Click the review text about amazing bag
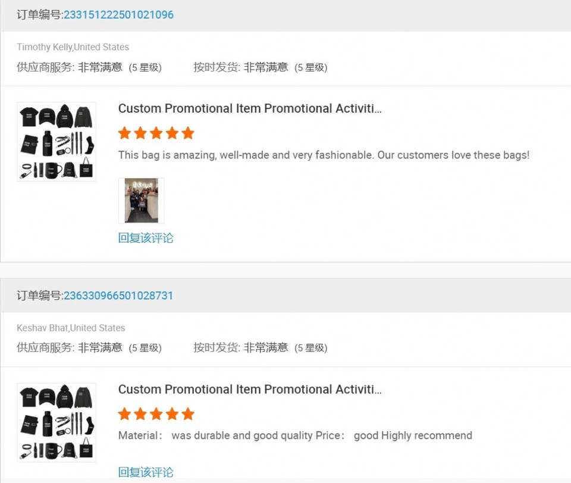 [324, 155]
